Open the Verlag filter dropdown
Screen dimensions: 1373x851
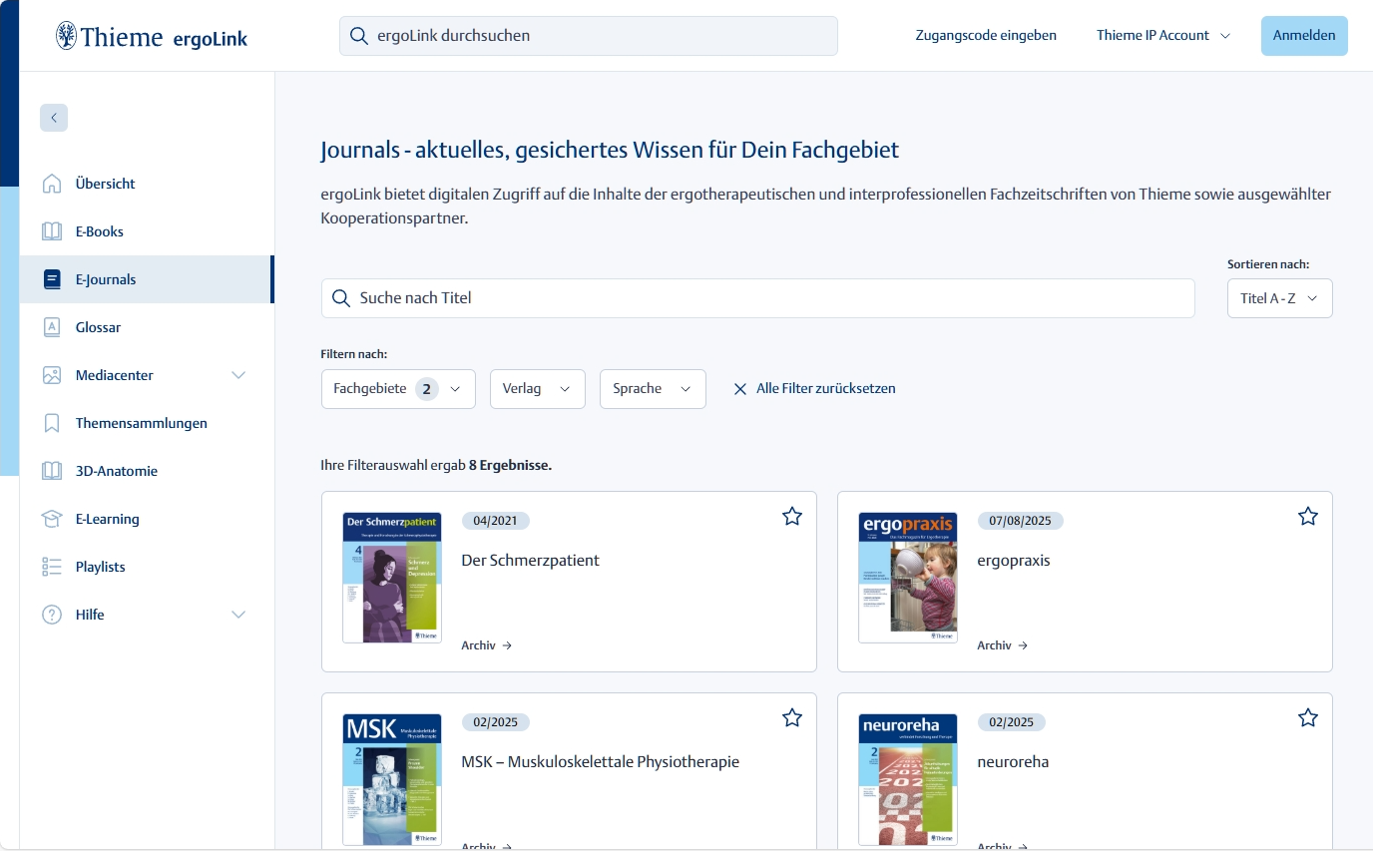(x=537, y=389)
